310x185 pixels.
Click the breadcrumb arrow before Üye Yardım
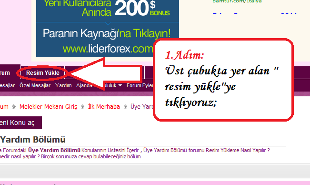(125, 107)
